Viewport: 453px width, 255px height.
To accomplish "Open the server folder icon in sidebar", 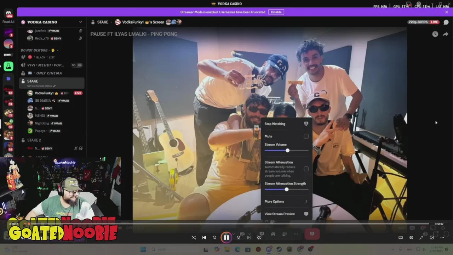I will point(8,79).
